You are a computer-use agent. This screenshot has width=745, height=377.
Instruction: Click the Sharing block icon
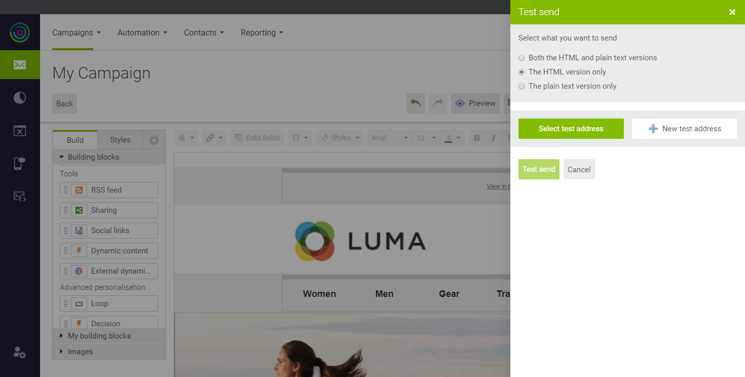point(79,210)
